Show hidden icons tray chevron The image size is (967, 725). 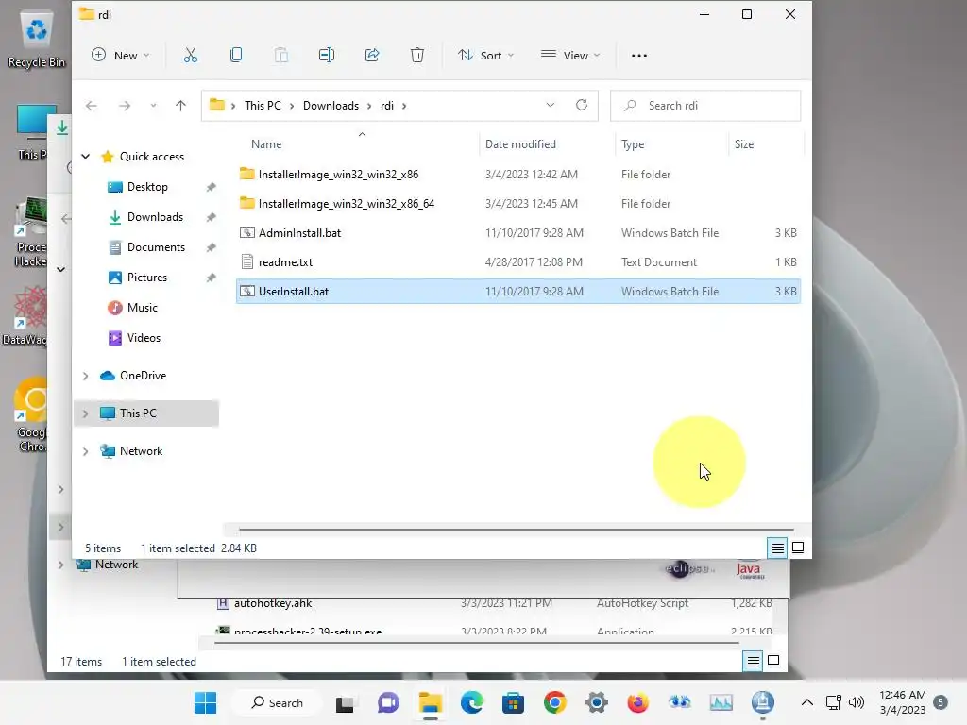pos(806,702)
